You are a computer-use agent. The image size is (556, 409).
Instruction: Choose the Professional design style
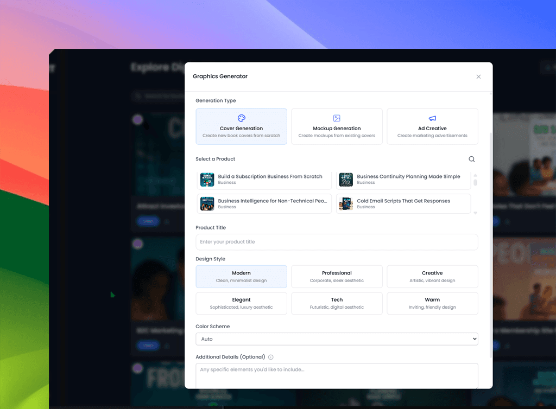pyautogui.click(x=337, y=277)
